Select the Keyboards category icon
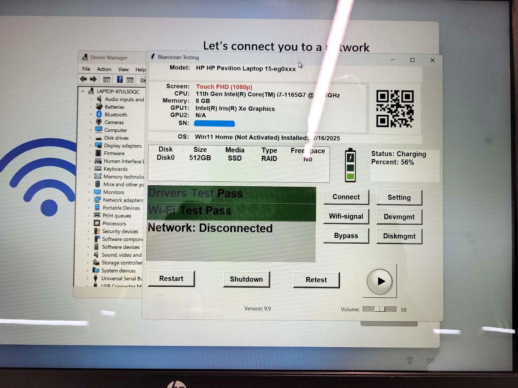 [x=98, y=168]
